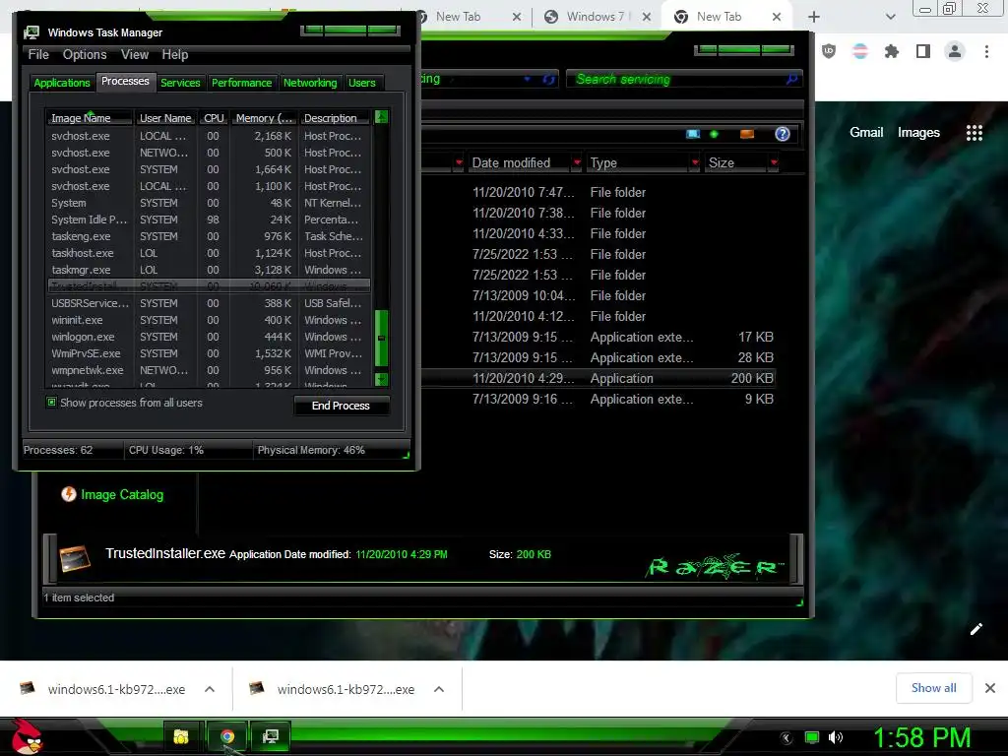Select the taskmgr.exe process row
Screen dimensions: 1008x756
[x=209, y=270]
